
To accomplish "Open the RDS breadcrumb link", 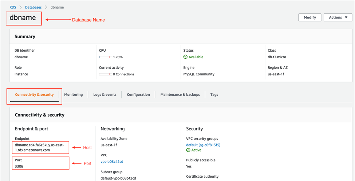I will (x=13, y=7).
